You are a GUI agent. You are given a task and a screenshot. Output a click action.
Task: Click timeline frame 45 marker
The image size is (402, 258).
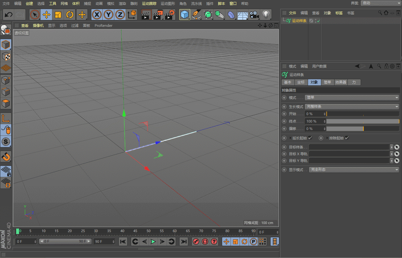(135, 231)
